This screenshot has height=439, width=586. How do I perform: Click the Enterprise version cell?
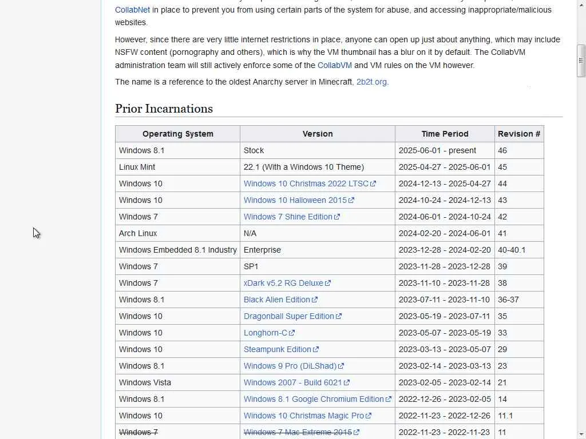coord(318,250)
